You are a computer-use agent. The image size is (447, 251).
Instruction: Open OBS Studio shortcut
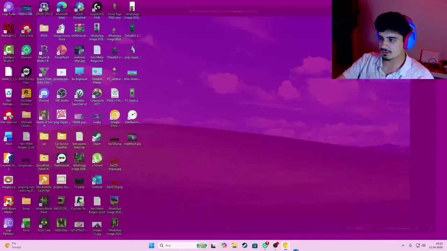point(62,96)
